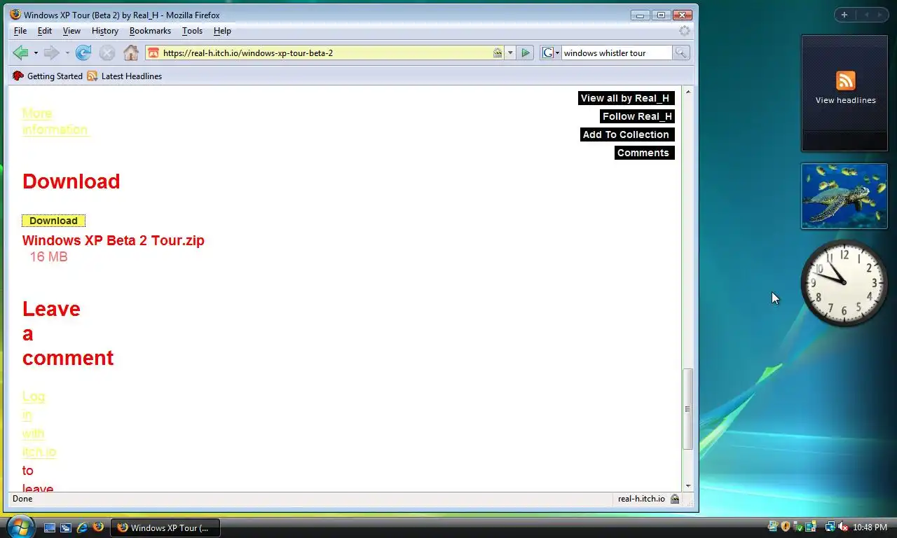Viewport: 897px width, 538px height.
Task: Expand the address bar URL history dropdown
Action: (x=510, y=53)
